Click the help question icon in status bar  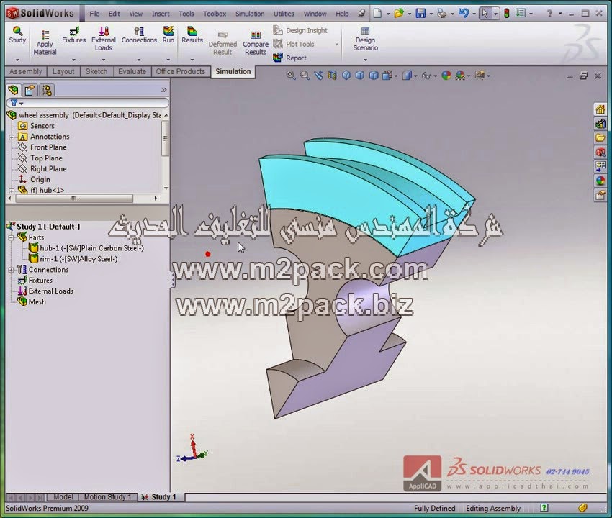coord(544,507)
